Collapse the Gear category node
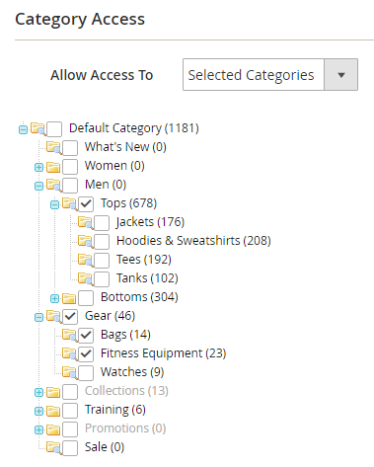The image size is (374, 467). pos(38,317)
